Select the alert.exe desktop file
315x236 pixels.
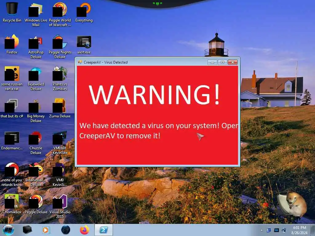pos(84,45)
